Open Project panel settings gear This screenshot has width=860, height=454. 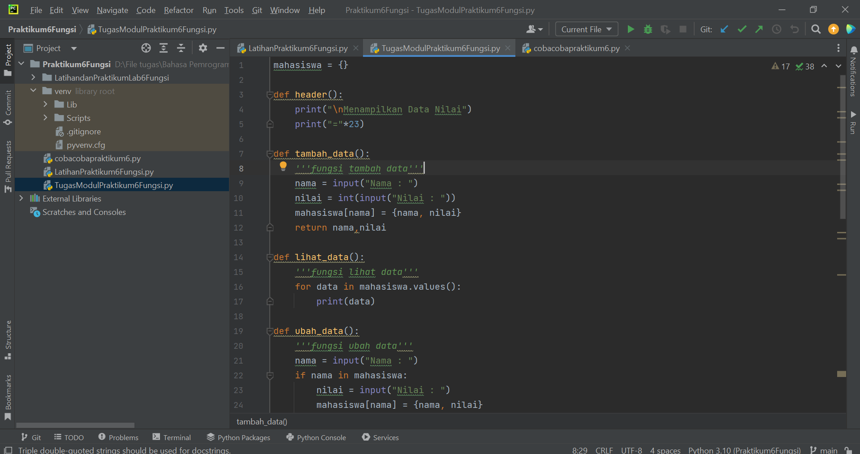click(x=203, y=48)
